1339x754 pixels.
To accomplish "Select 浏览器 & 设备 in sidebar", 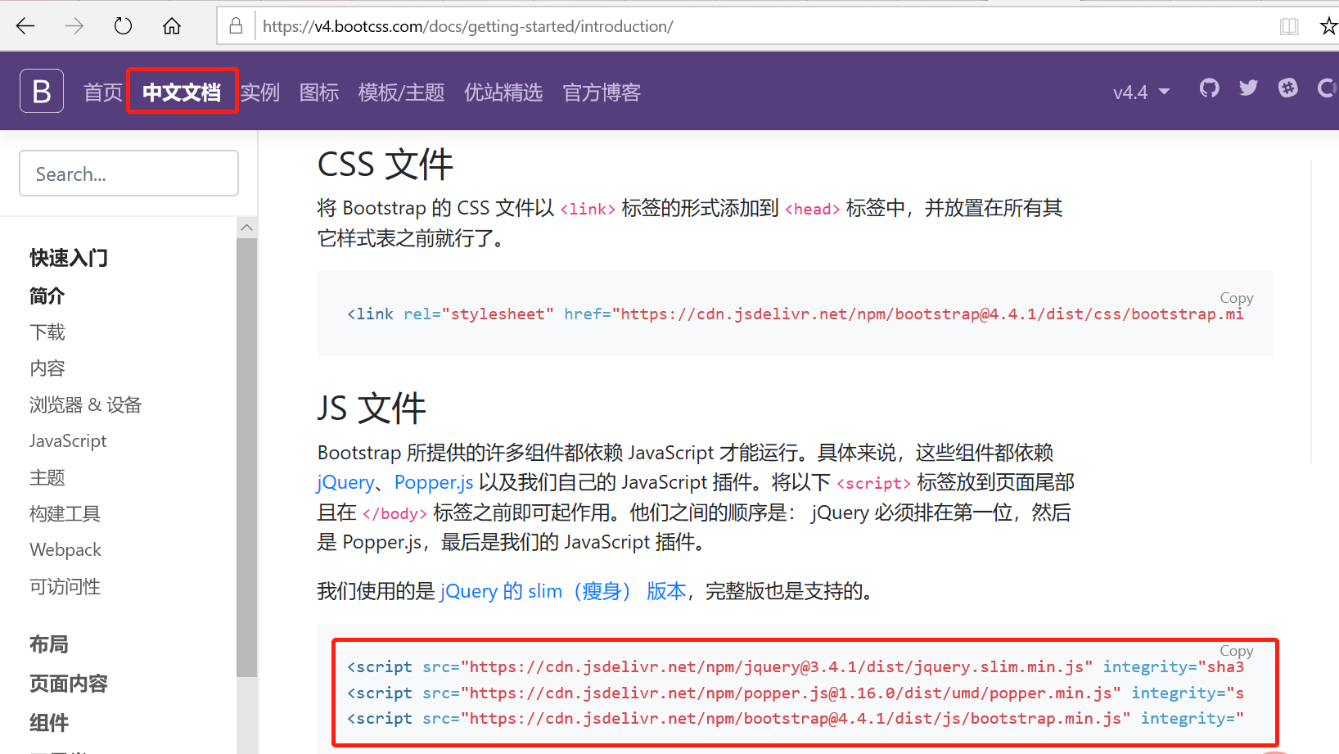I will [86, 404].
